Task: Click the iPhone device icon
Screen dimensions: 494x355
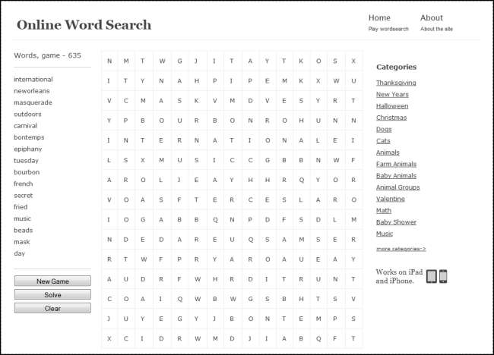Action: [x=443, y=276]
